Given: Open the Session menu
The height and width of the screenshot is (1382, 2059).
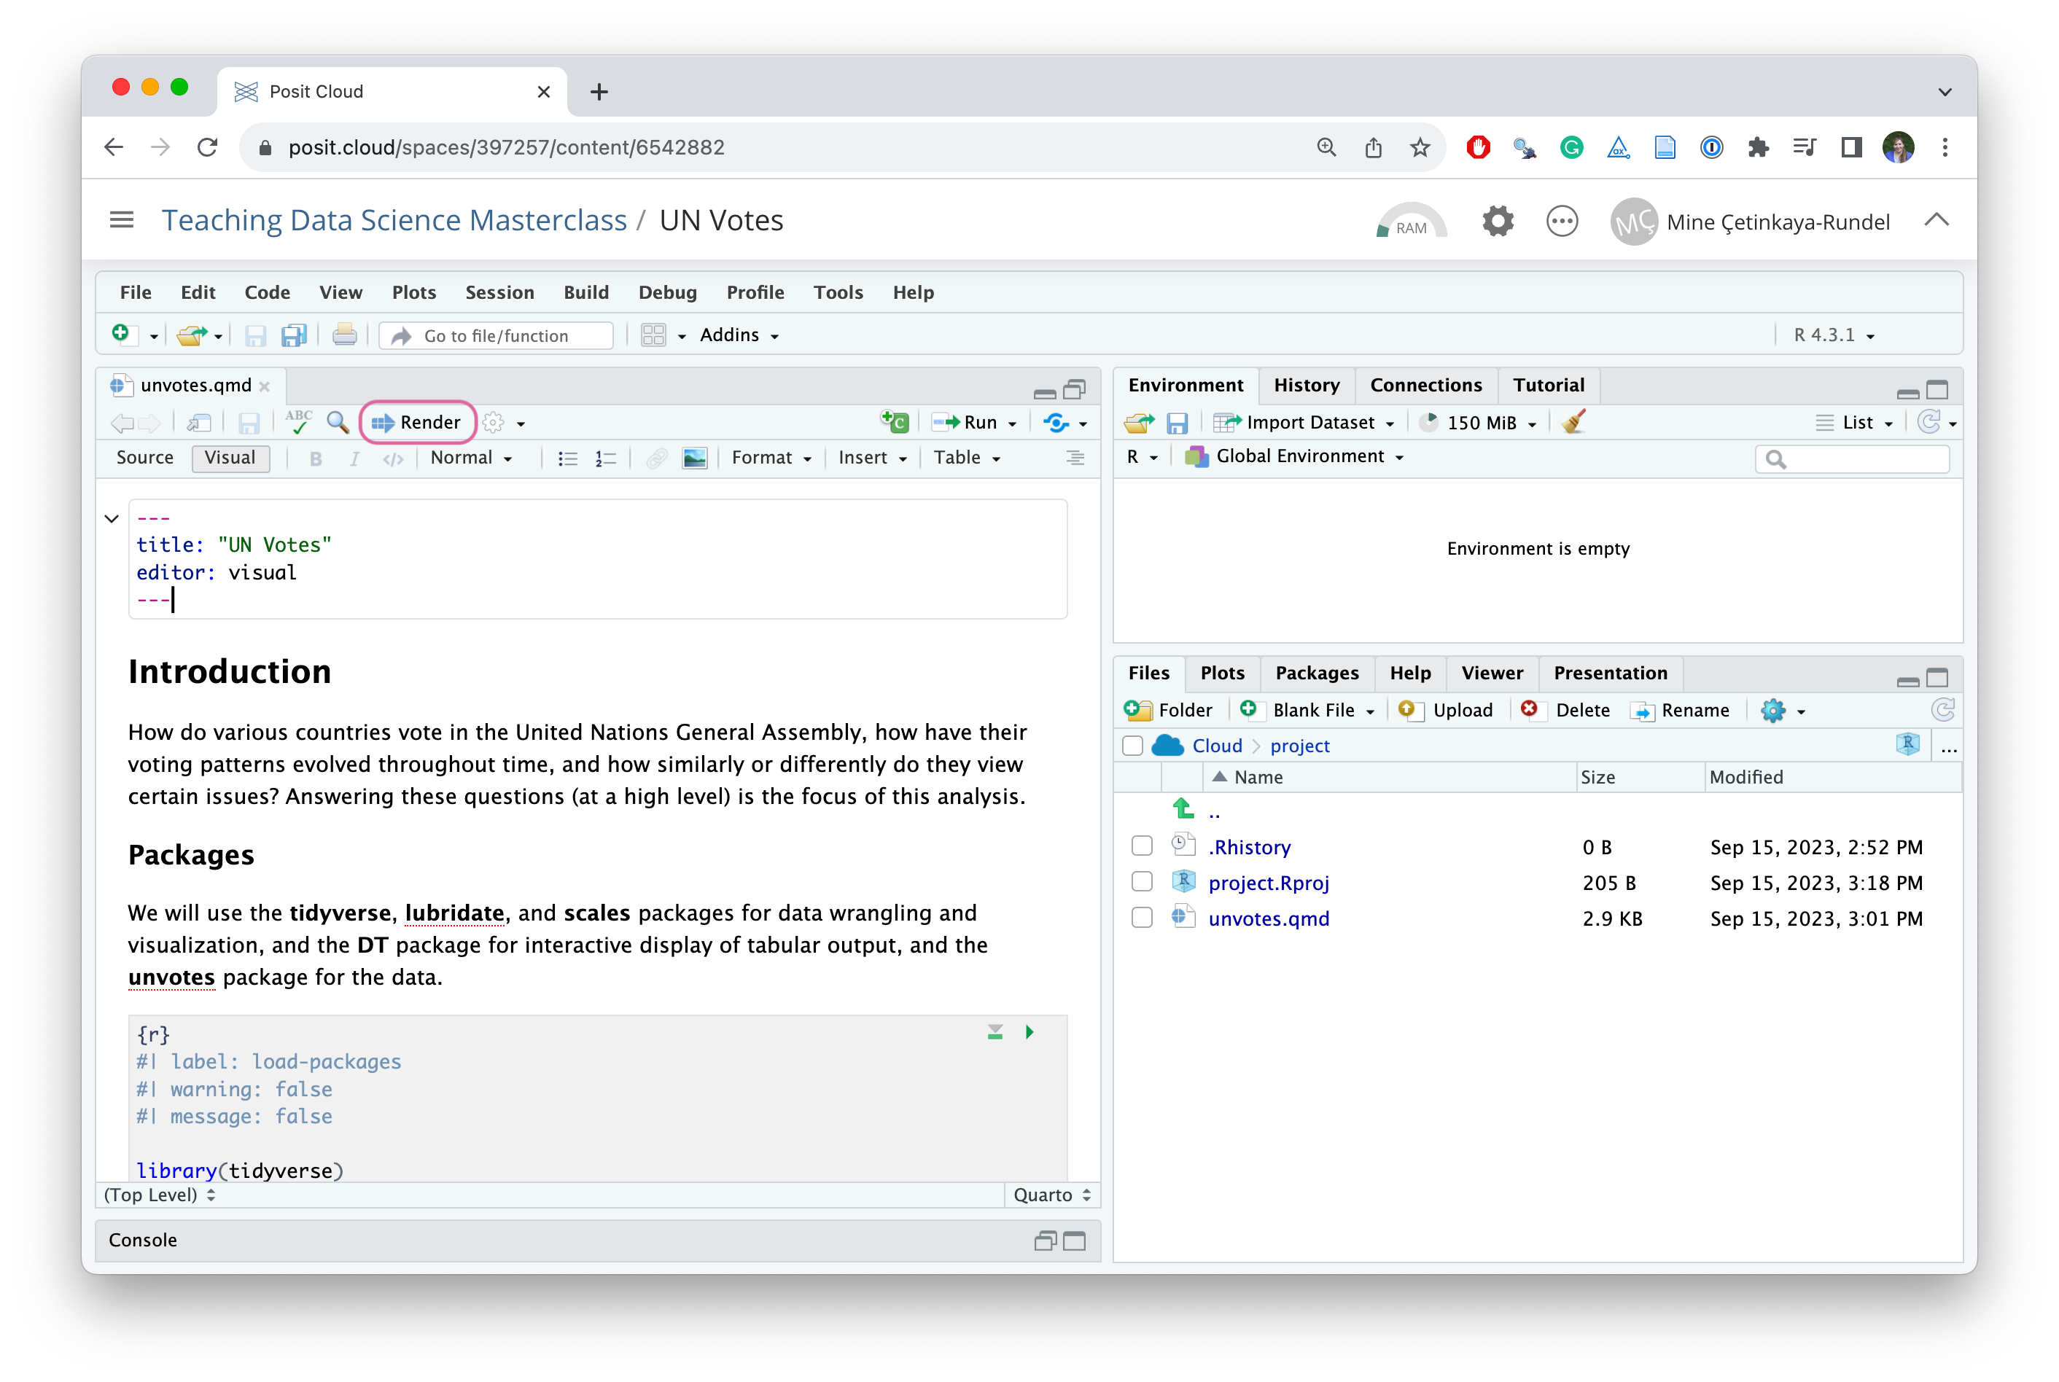Looking at the screenshot, I should [499, 292].
